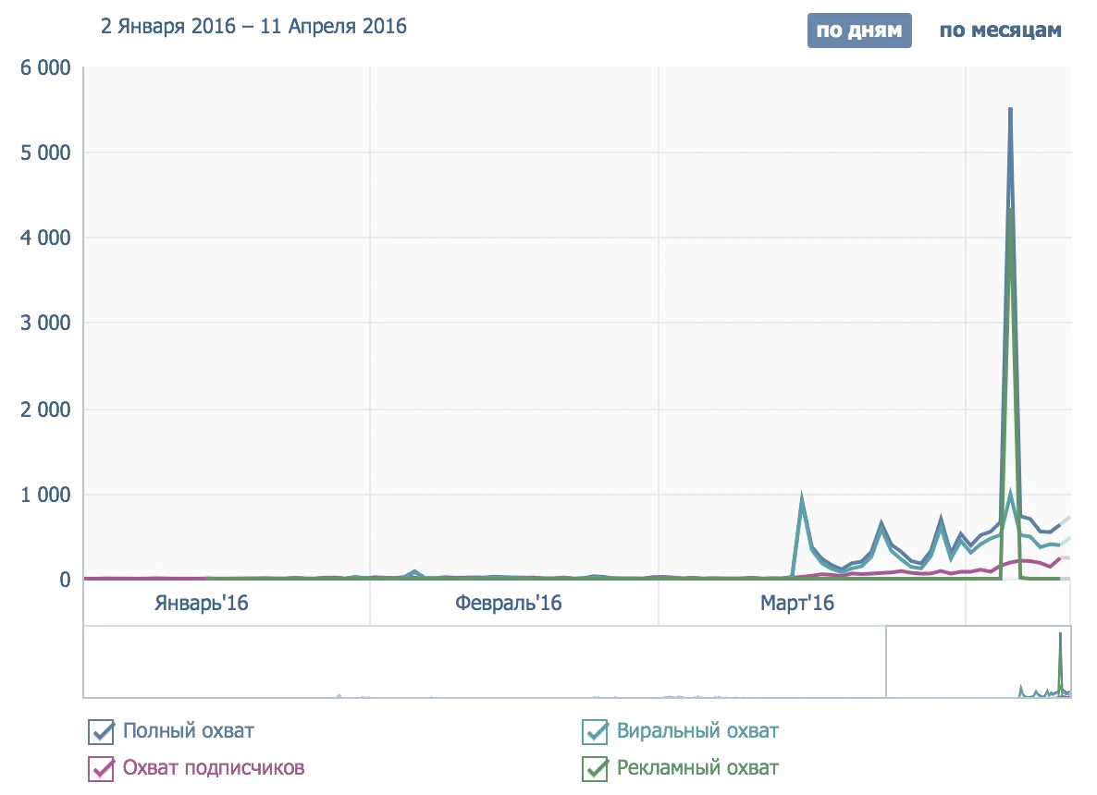Click the Полный охват legend label
The width and height of the screenshot is (1097, 795).
pyautogui.click(x=188, y=731)
